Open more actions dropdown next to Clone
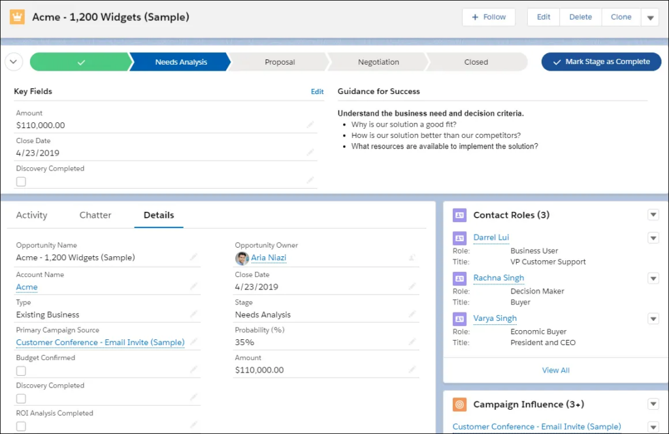Screen dimensions: 669x434 [650, 18]
